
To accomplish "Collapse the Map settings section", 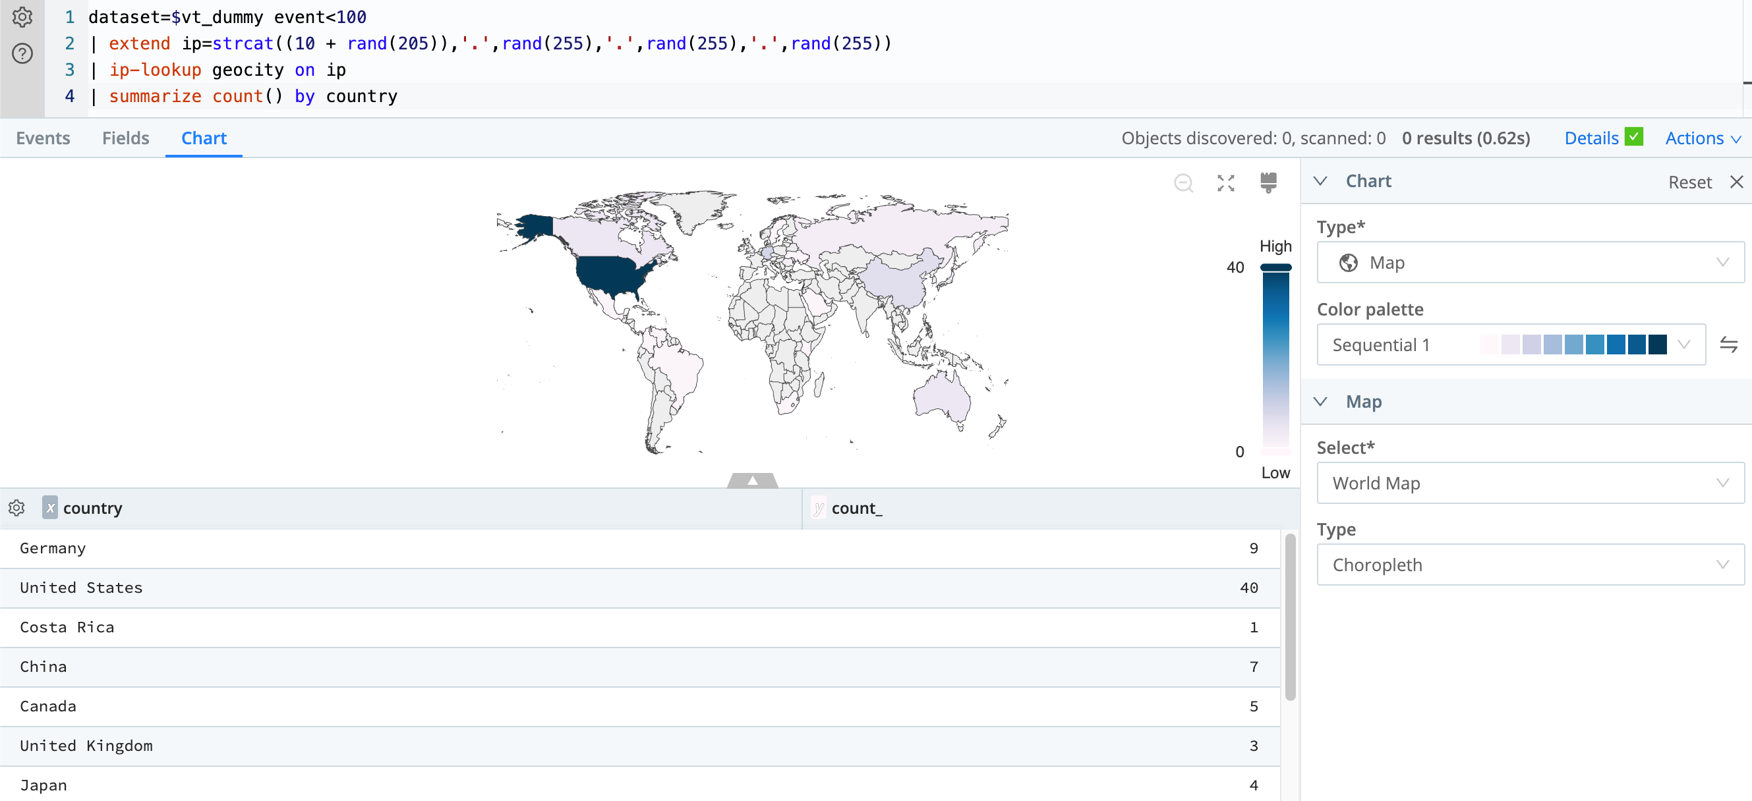I will pos(1321,401).
